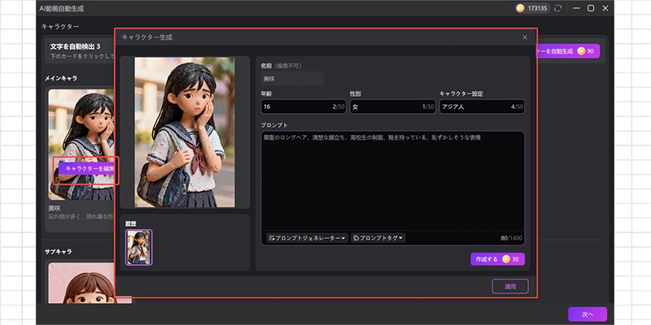Click the 美咲 name under the card
Image resolution: width=651 pixels, height=325 pixels.
pyautogui.click(x=55, y=209)
